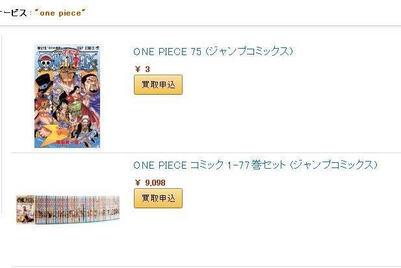This screenshot has width=401, height=268.
Task: Select the ¥ 3 price text
Action: tap(142, 69)
